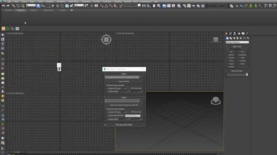Click Import the KML button
This screenshot has height=155, width=277.
pos(124,81)
